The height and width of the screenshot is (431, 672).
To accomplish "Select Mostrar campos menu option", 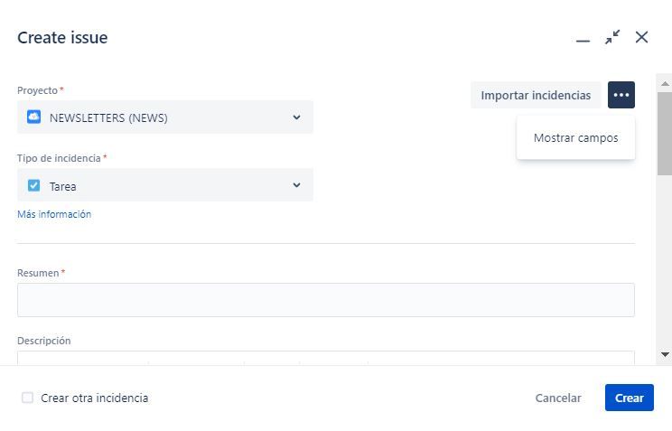I will pyautogui.click(x=575, y=137).
